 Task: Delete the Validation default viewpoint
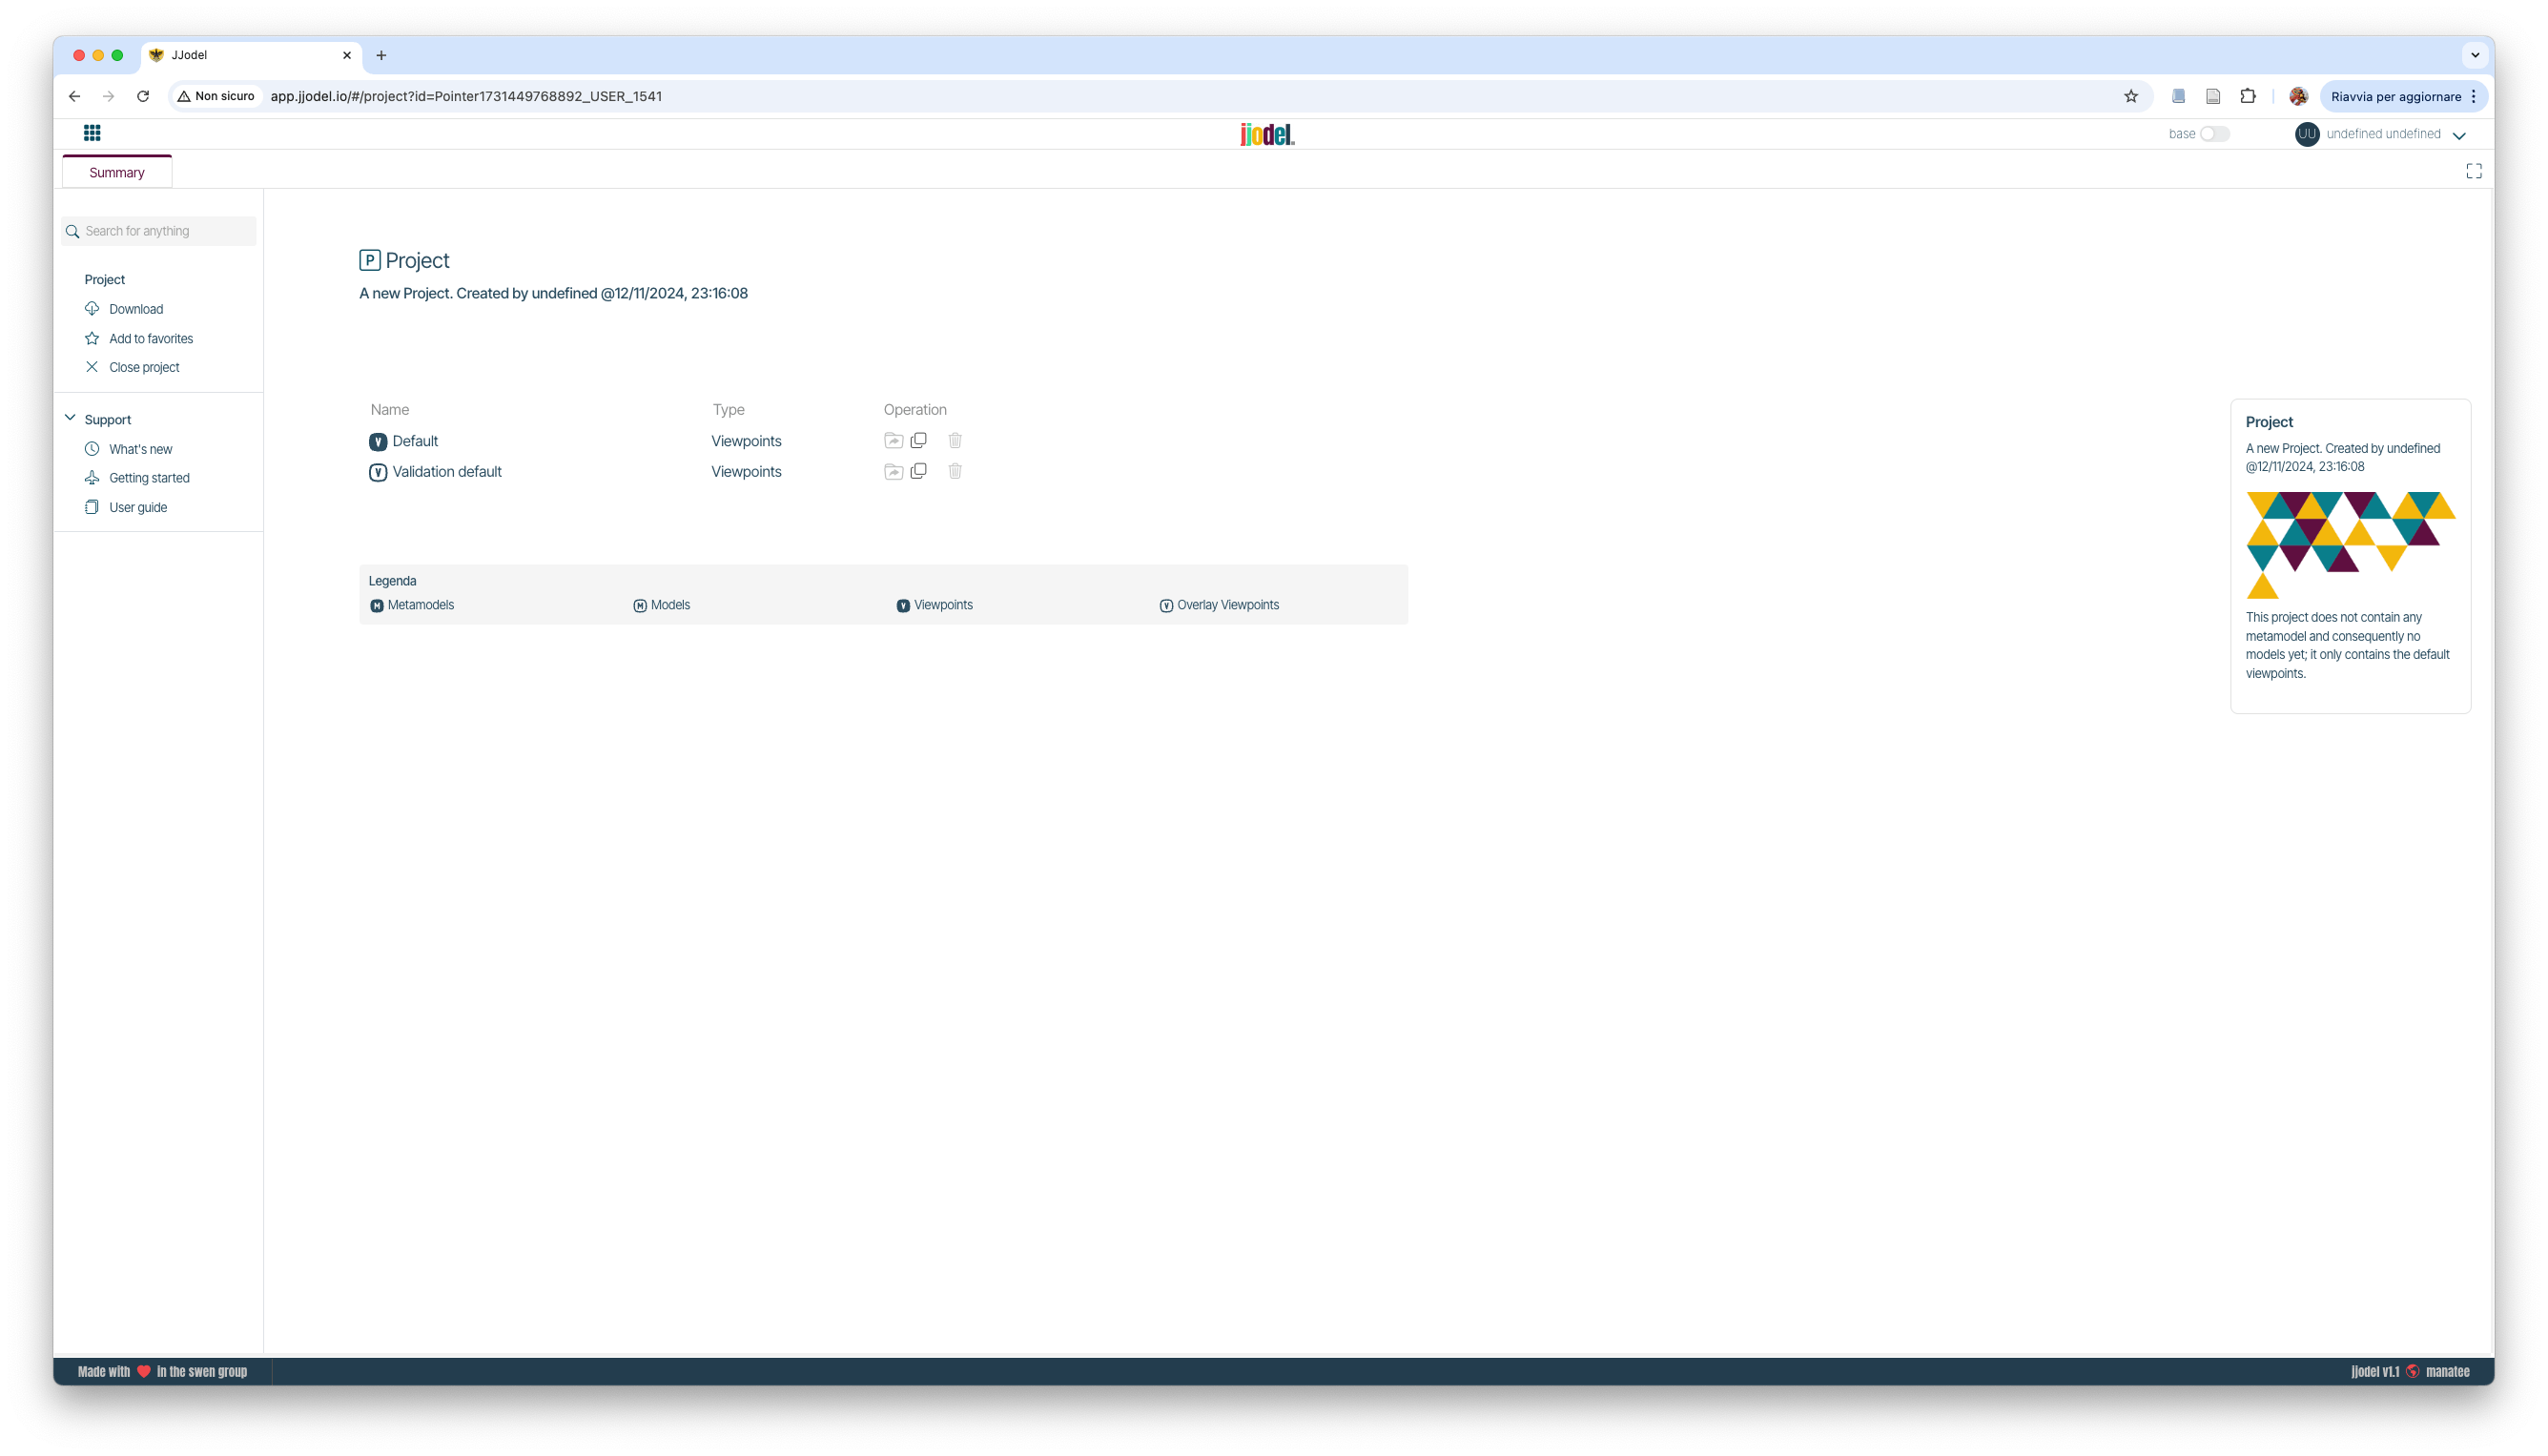tap(955, 471)
